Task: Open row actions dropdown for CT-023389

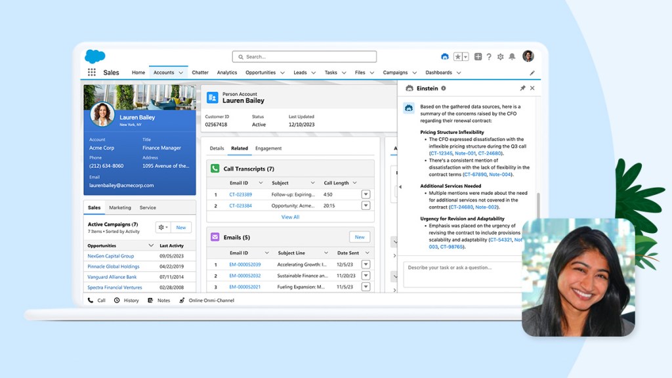Action: point(366,194)
